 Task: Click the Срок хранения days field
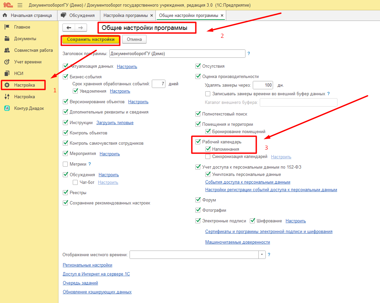tap(158, 84)
